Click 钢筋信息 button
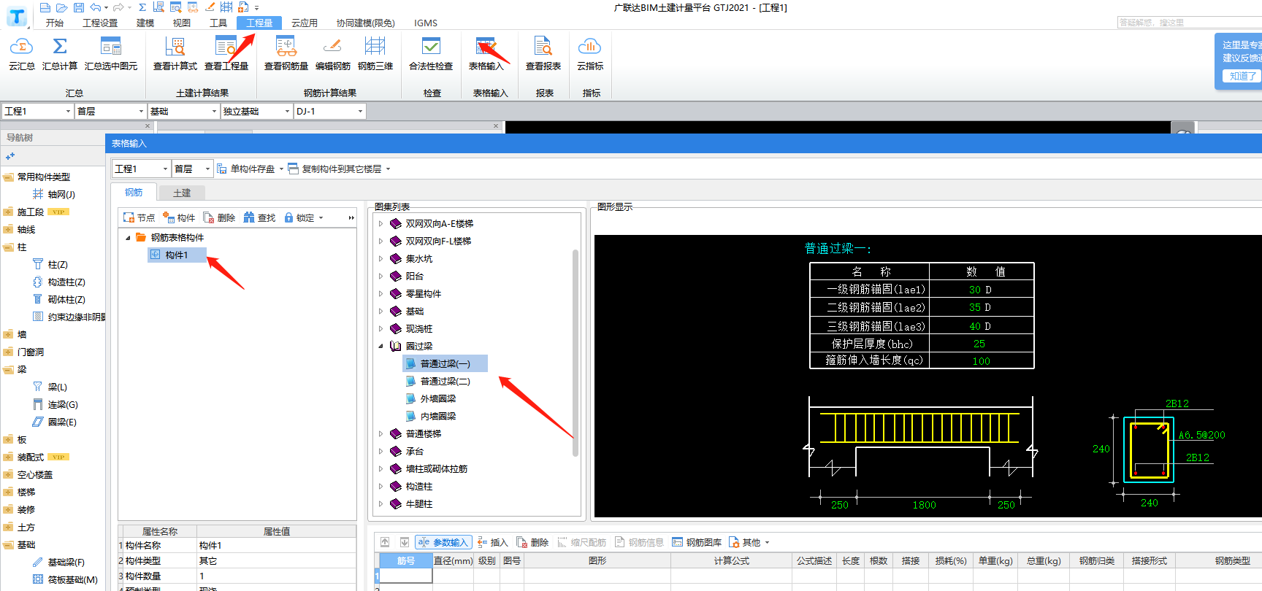The width and height of the screenshot is (1262, 591). (639, 542)
